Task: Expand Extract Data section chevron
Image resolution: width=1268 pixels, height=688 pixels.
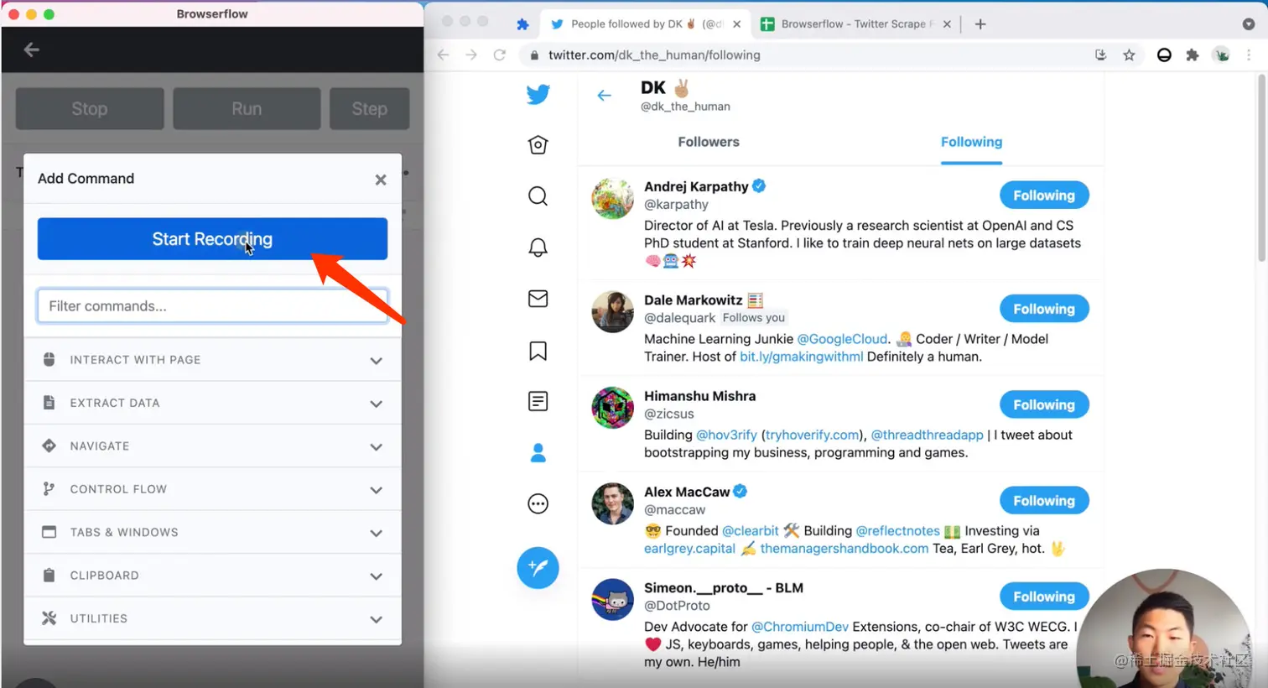Action: tap(377, 404)
